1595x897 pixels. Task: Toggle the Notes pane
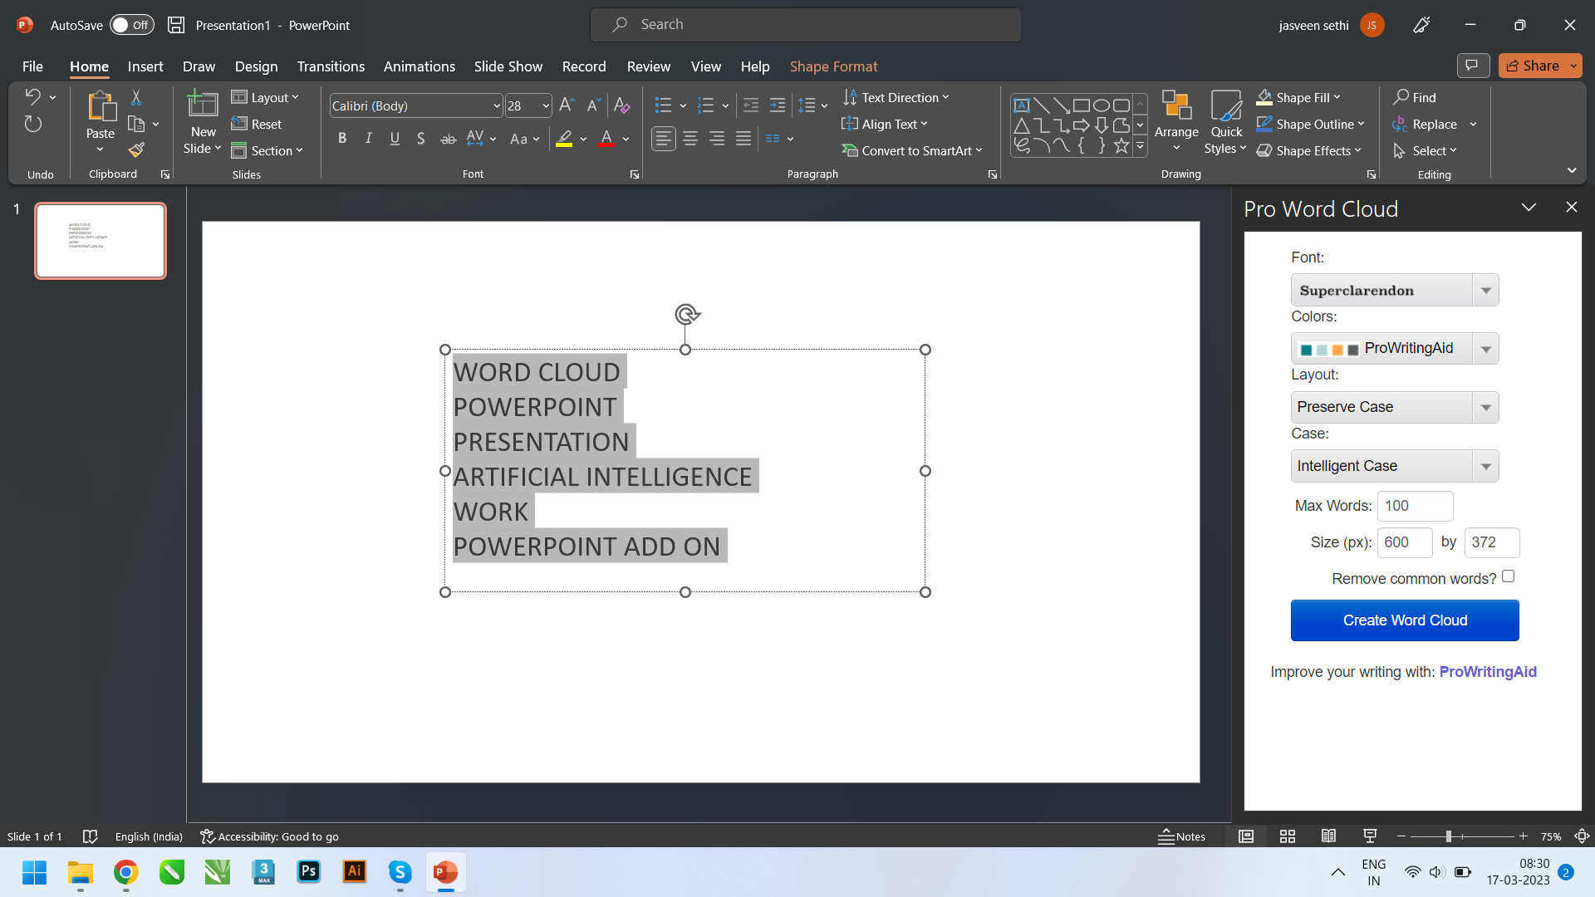1182,836
